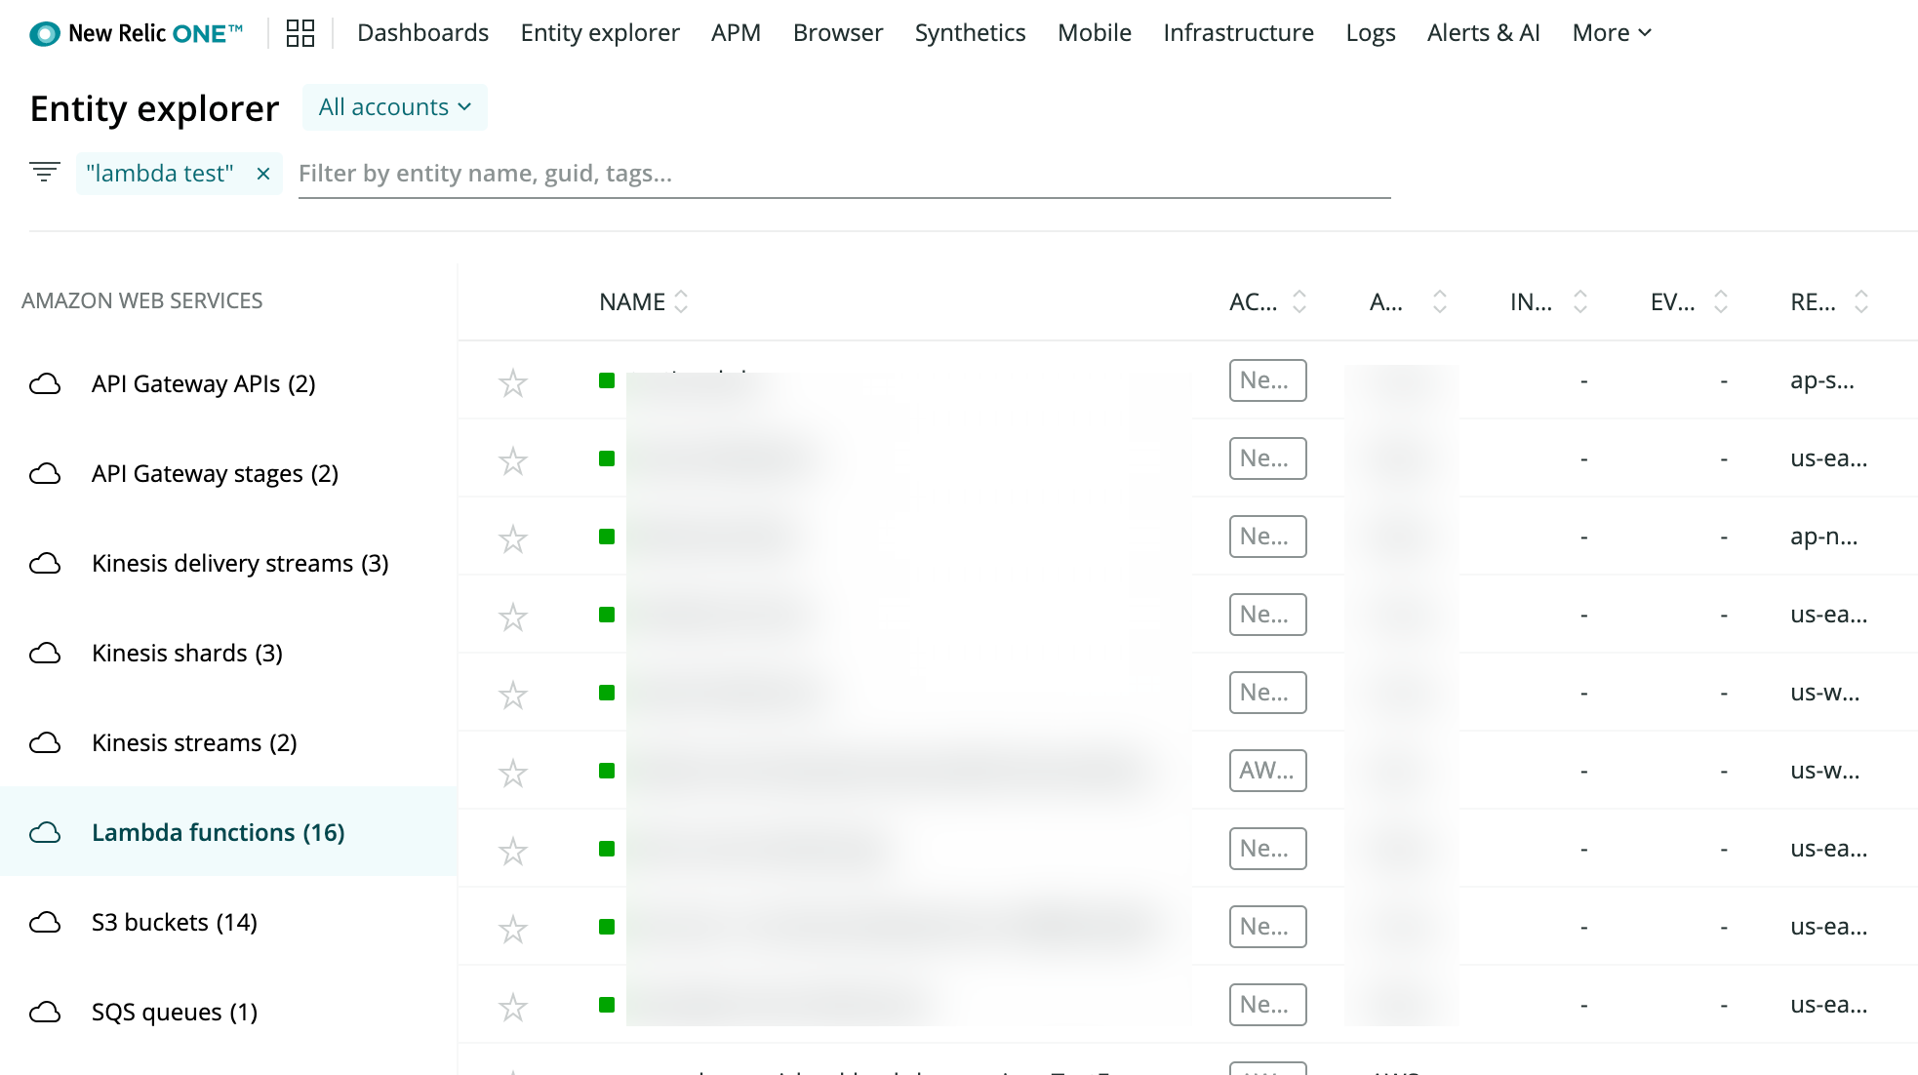The image size is (1918, 1075).
Task: Click the New Relic ONE logo
Action: click(137, 33)
